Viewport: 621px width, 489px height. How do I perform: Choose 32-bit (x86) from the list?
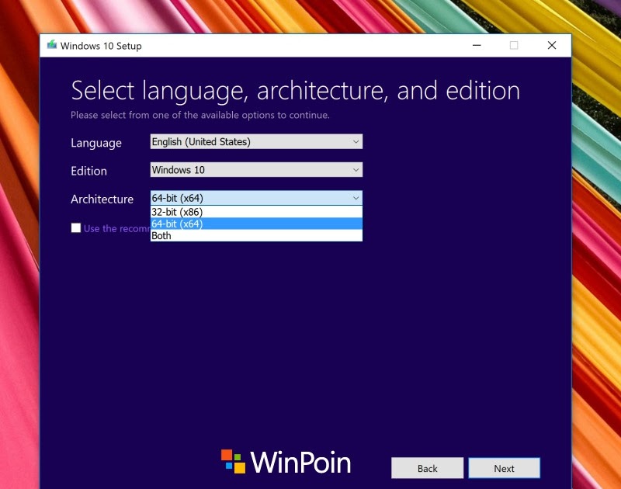pos(256,212)
